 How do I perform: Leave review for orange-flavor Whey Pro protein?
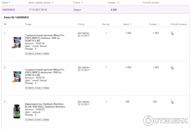coord(37,87)
